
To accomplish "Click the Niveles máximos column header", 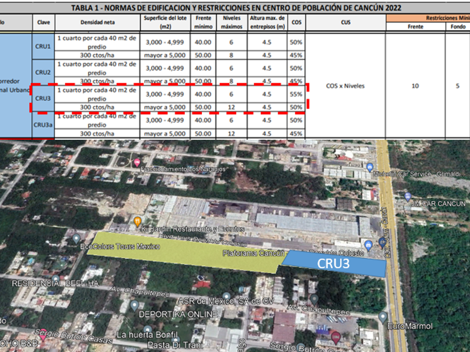I will (x=232, y=22).
